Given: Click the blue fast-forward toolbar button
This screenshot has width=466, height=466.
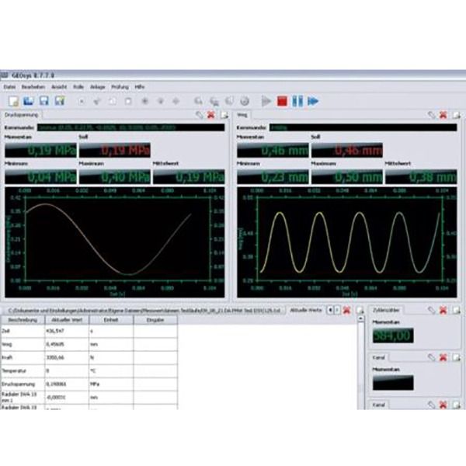Looking at the screenshot, I should pyautogui.click(x=314, y=101).
